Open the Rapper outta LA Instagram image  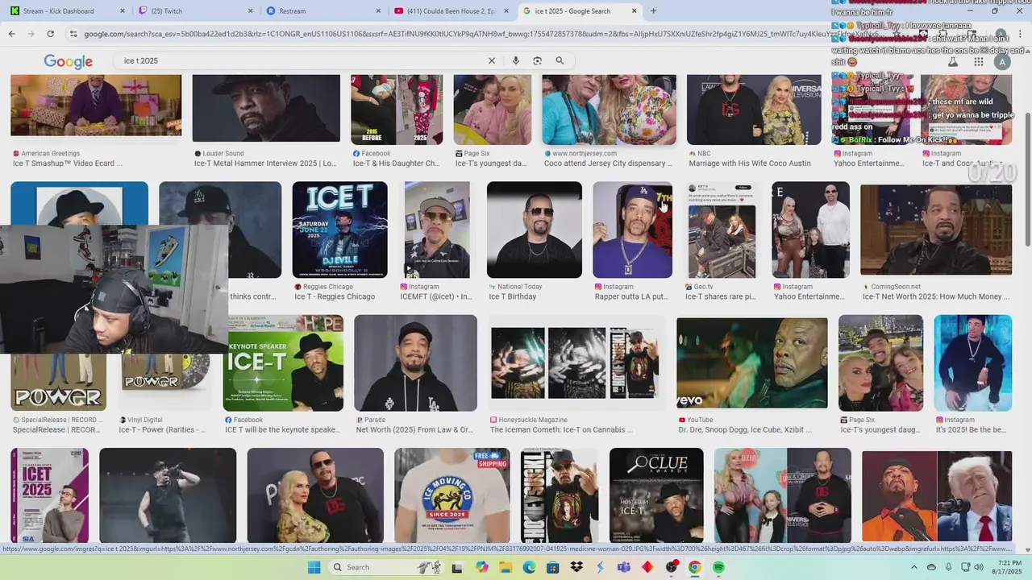pos(632,230)
